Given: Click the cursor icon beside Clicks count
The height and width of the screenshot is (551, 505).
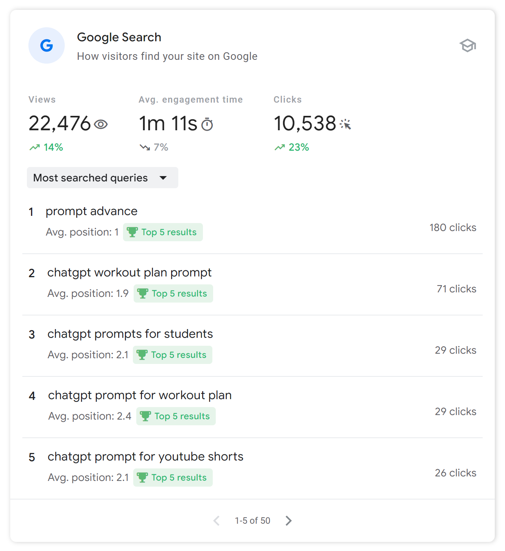Looking at the screenshot, I should tap(345, 124).
